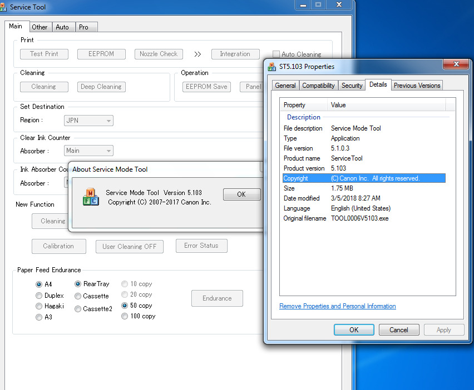Select the Product name ServiceTool row
The height and width of the screenshot is (390, 474).
[x=364, y=158]
